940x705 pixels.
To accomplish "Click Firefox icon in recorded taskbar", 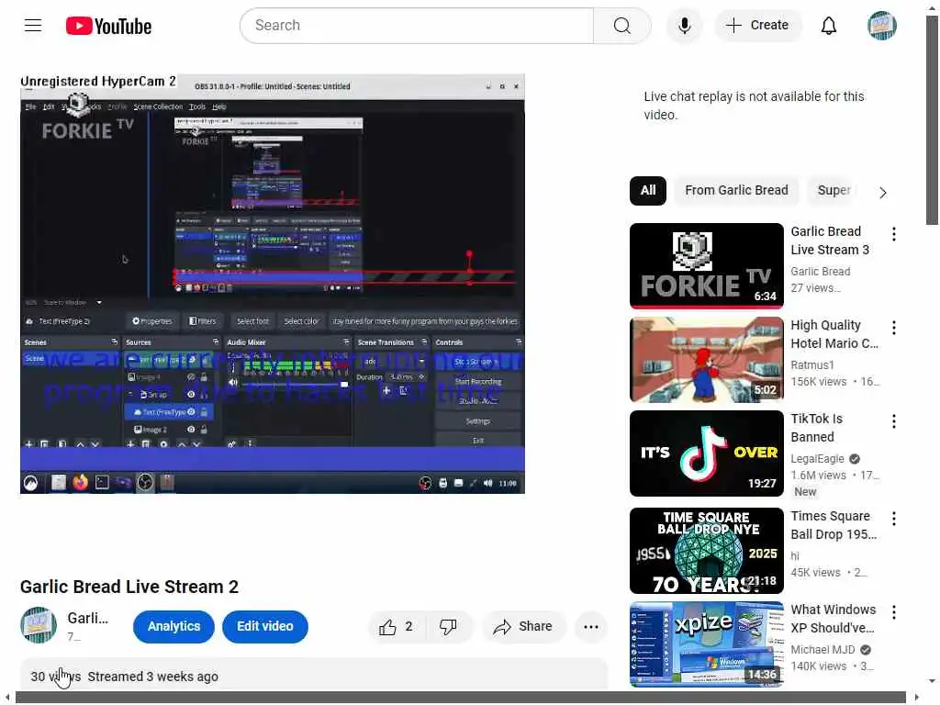I will (80, 483).
